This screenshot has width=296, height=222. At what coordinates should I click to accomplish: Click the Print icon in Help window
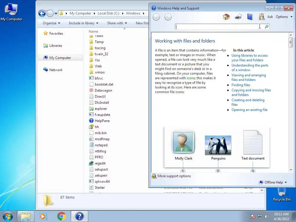[x=238, y=17]
